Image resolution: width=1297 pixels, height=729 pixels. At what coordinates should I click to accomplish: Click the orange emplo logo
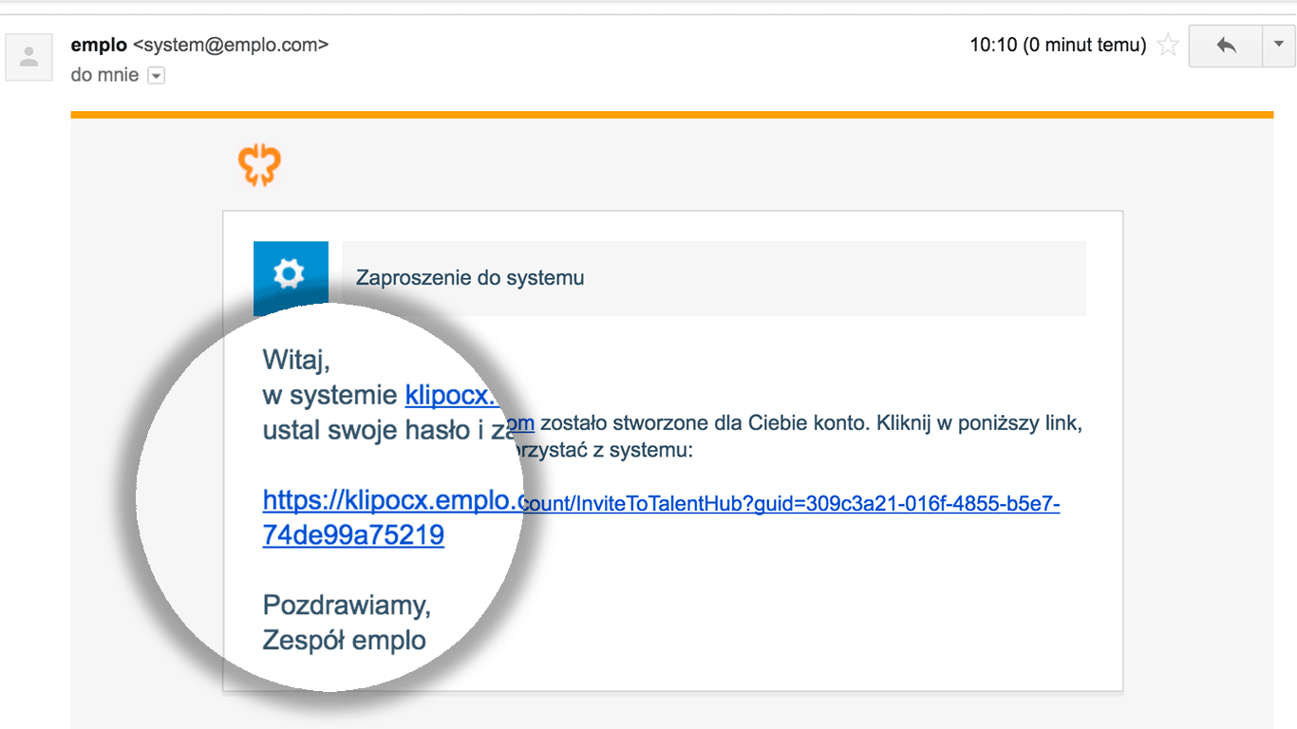[x=259, y=165]
